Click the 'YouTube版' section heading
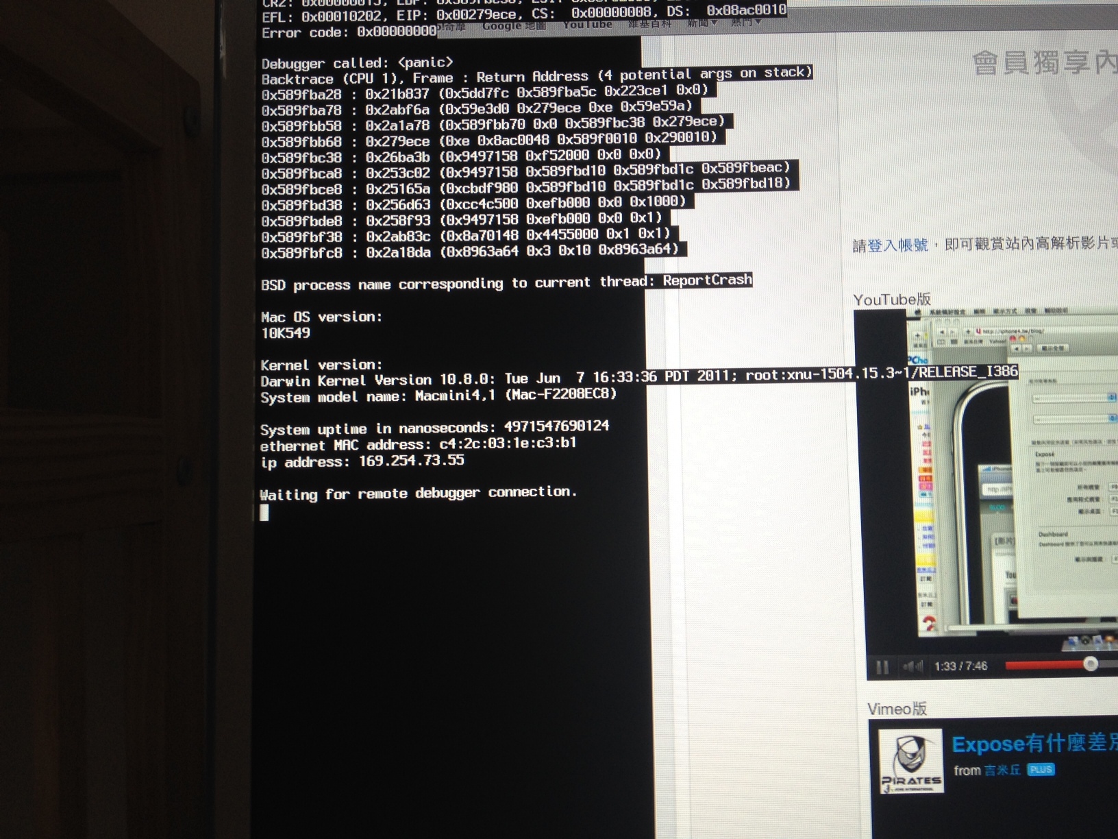The image size is (1118, 839). 892,300
